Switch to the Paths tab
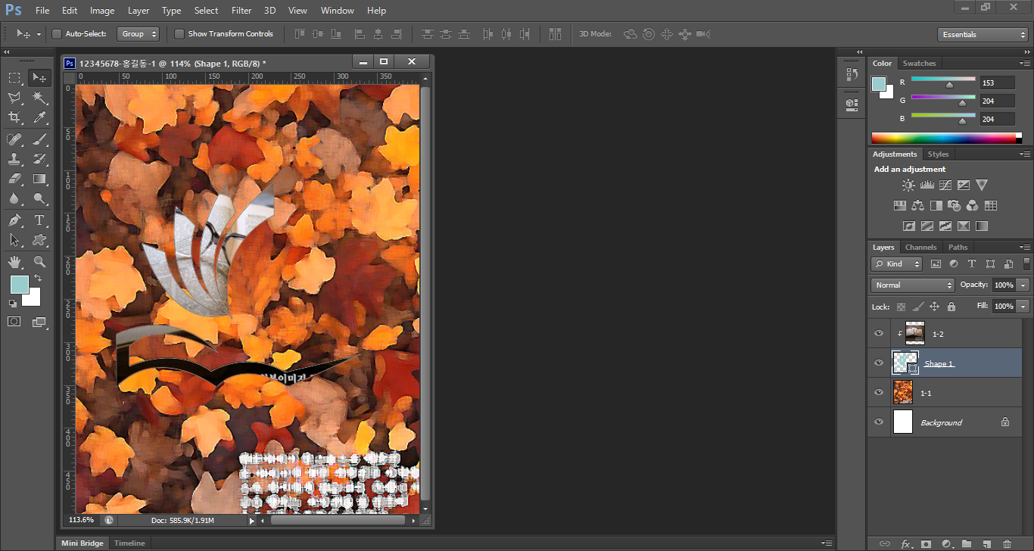This screenshot has height=551, width=1034. pyautogui.click(x=958, y=247)
